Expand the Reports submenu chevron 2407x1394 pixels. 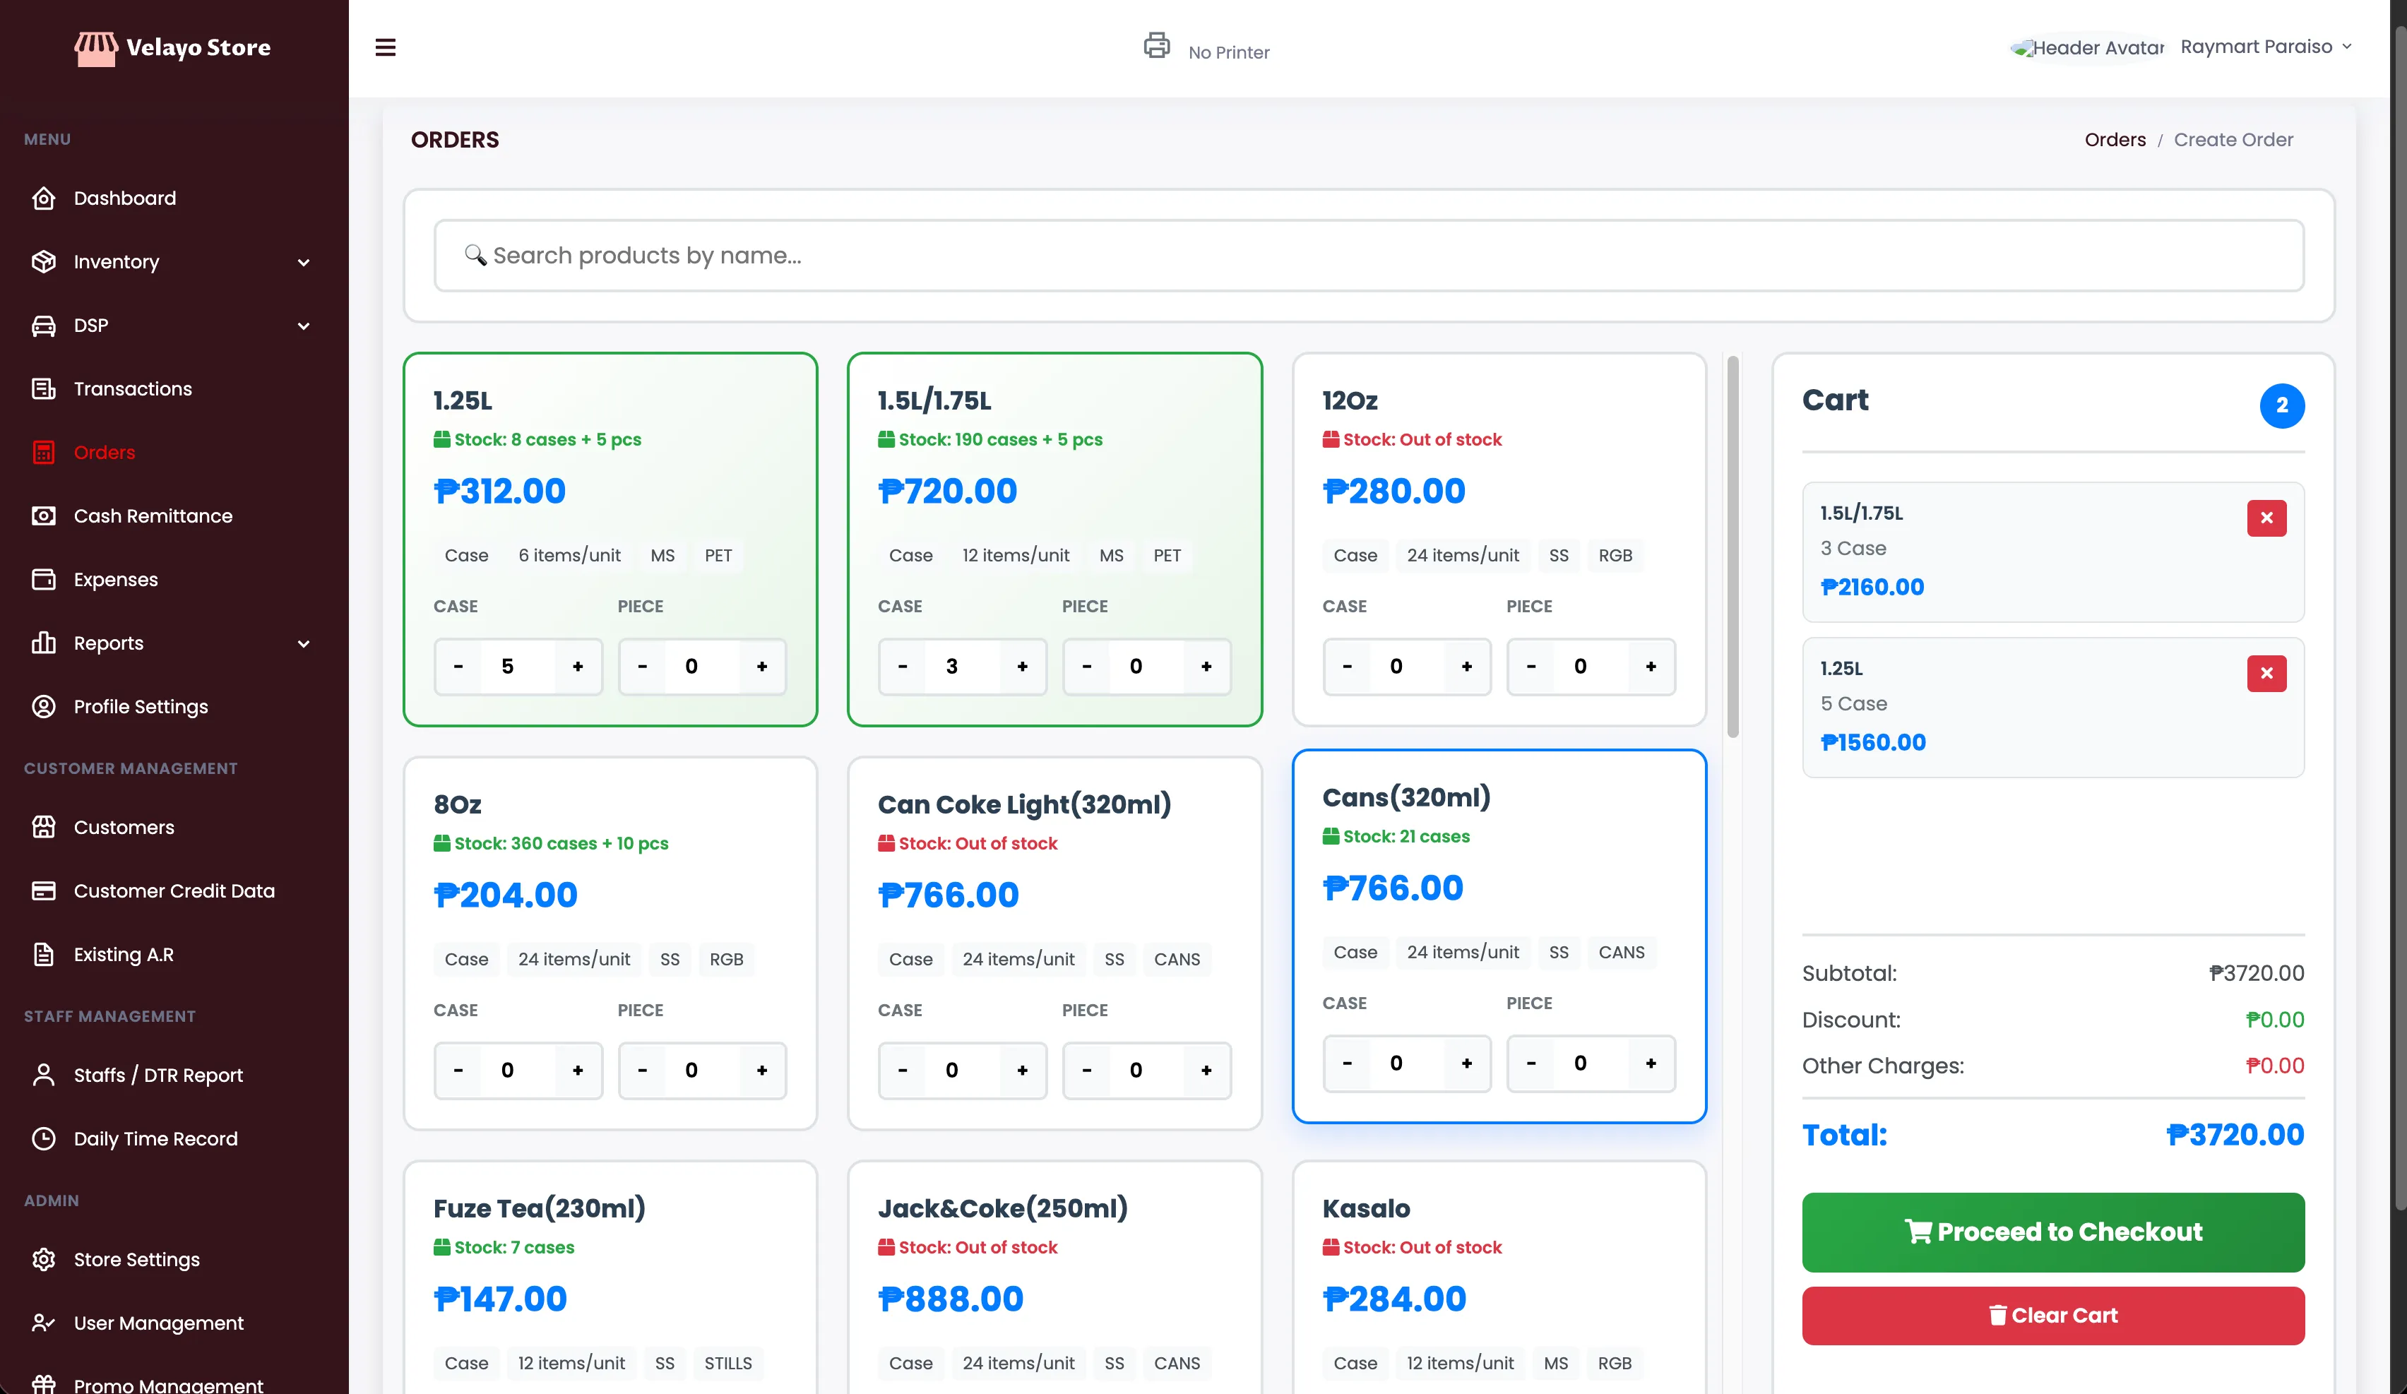[x=304, y=643]
